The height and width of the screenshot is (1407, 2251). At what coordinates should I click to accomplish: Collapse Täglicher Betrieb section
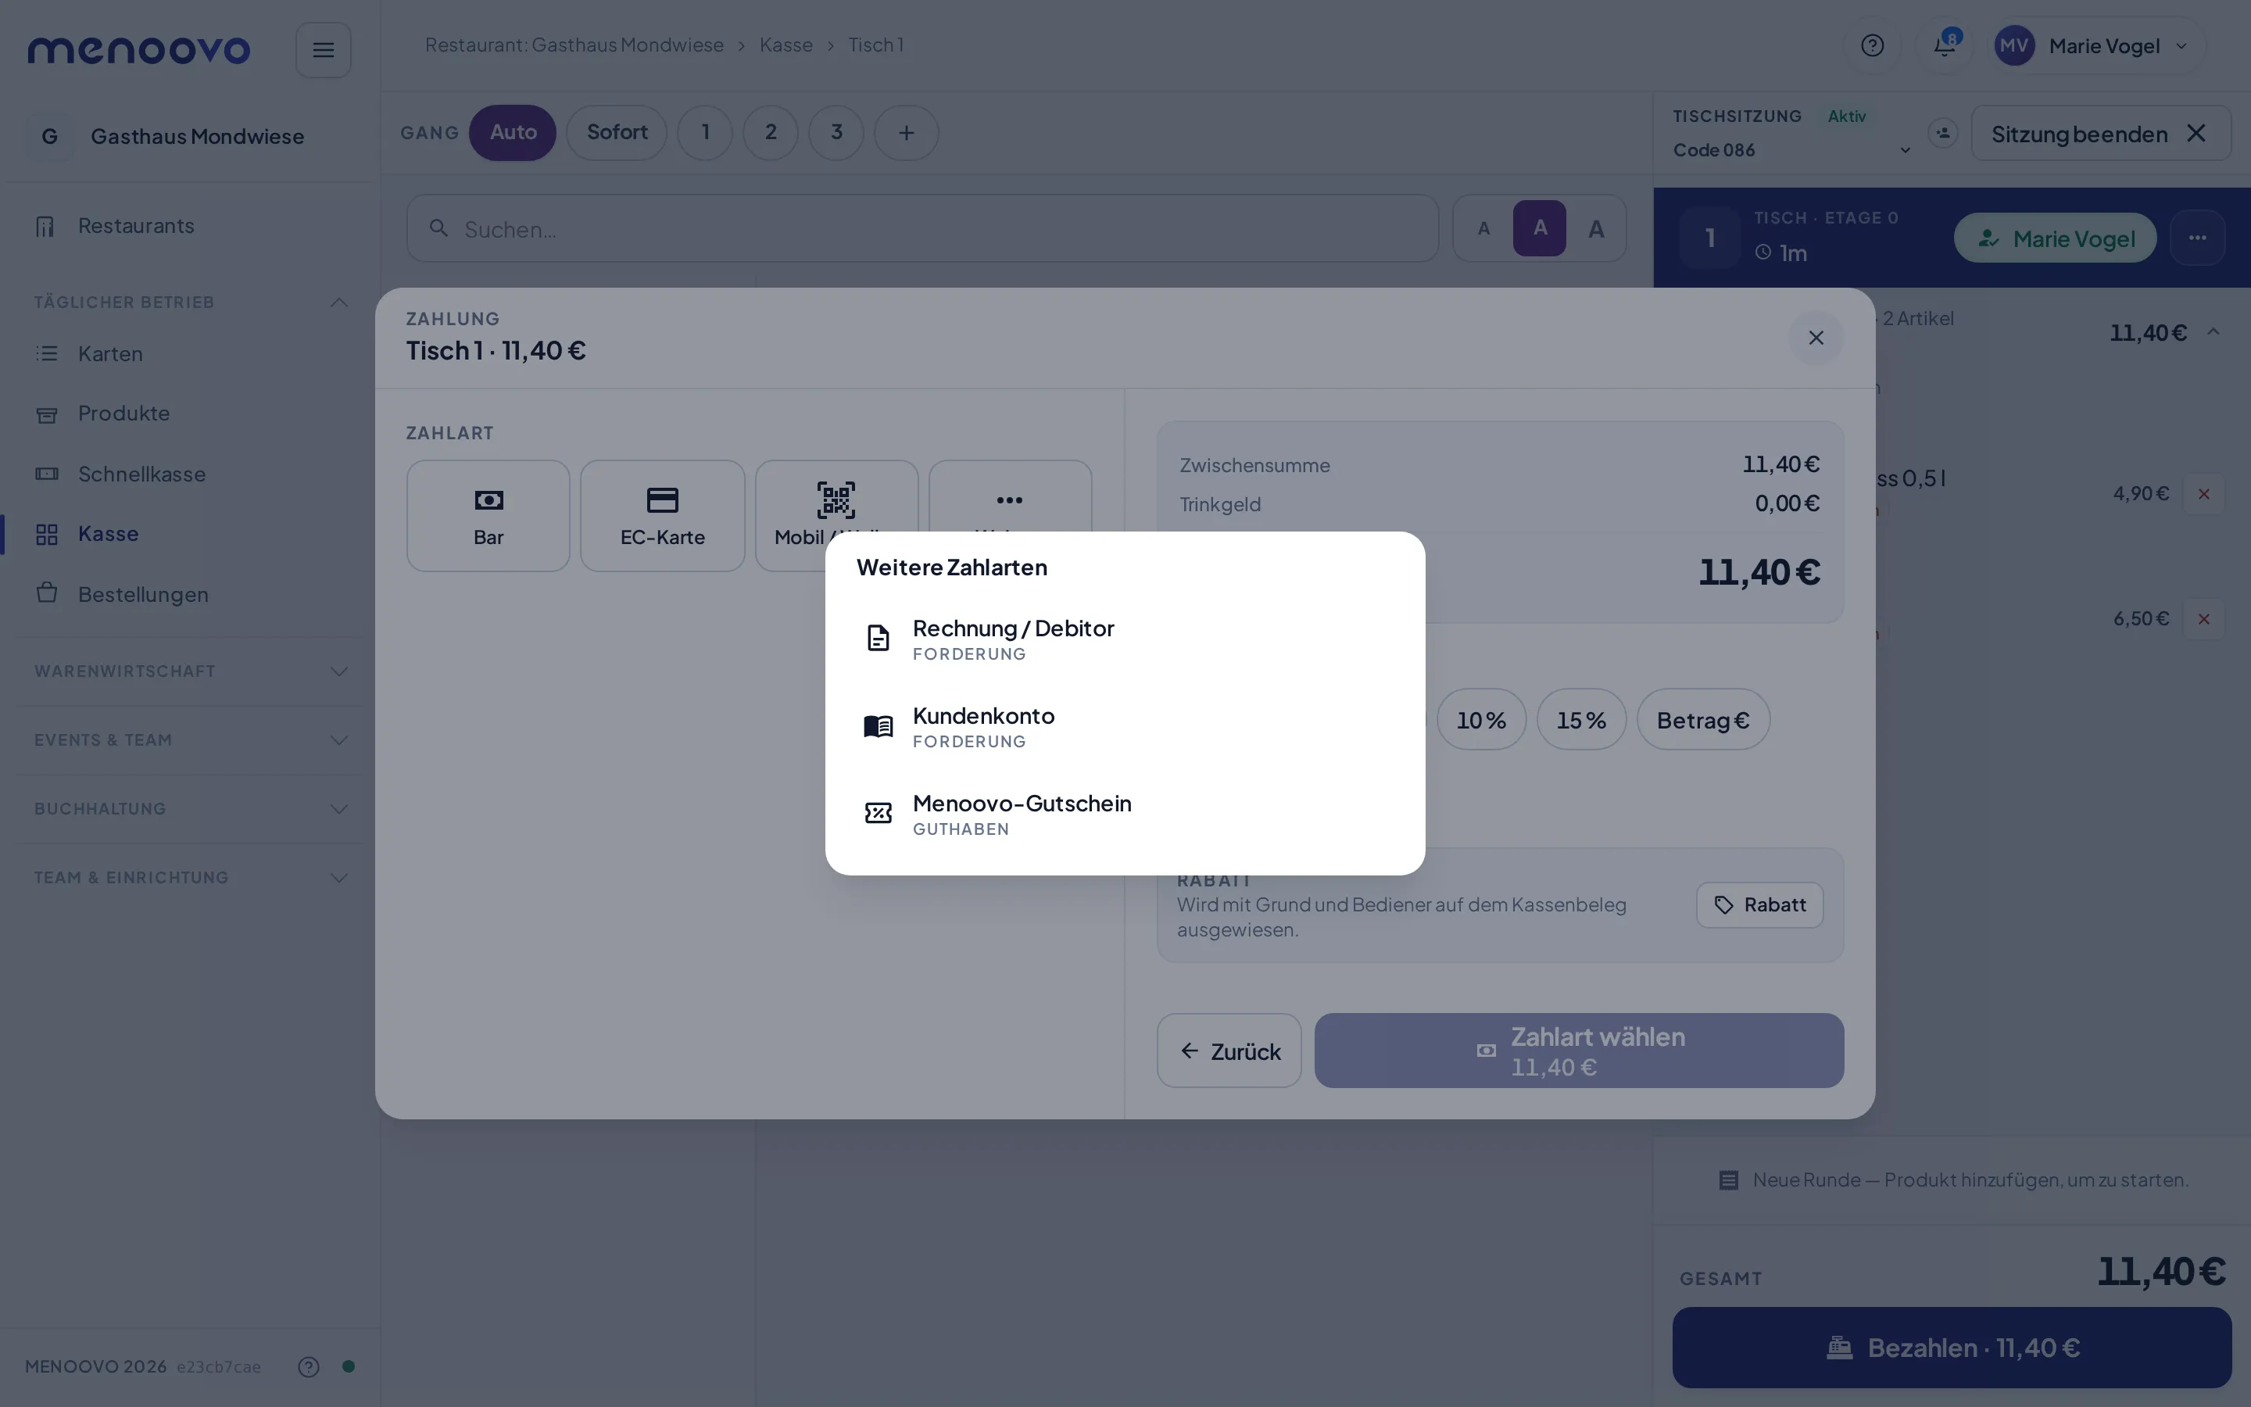191,303
